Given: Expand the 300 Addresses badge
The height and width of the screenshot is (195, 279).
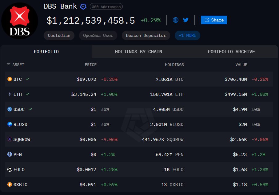Looking at the screenshot, I should [106, 6].
